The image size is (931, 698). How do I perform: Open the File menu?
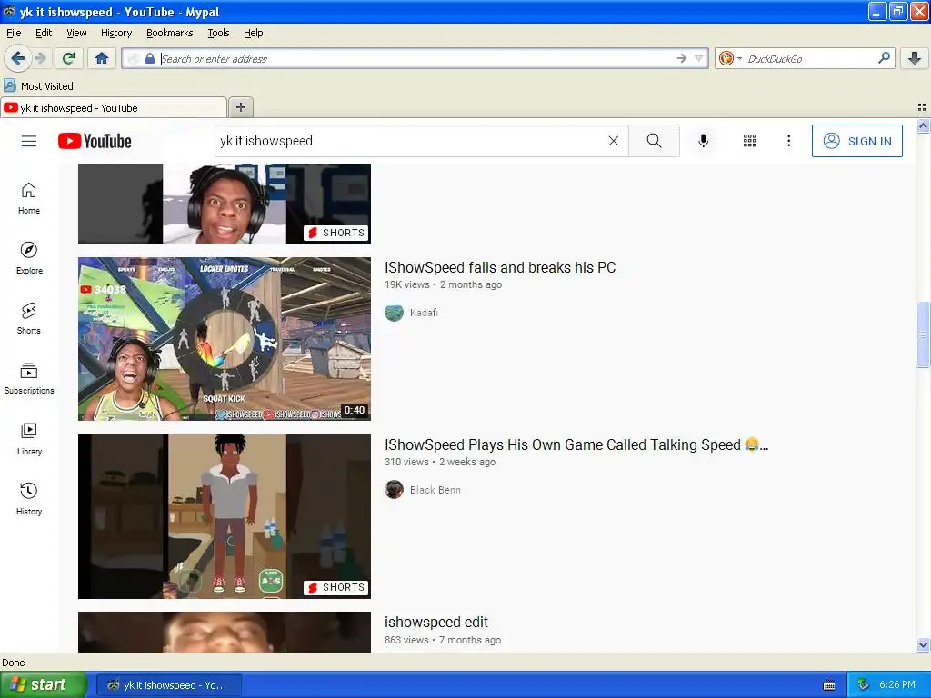point(14,33)
